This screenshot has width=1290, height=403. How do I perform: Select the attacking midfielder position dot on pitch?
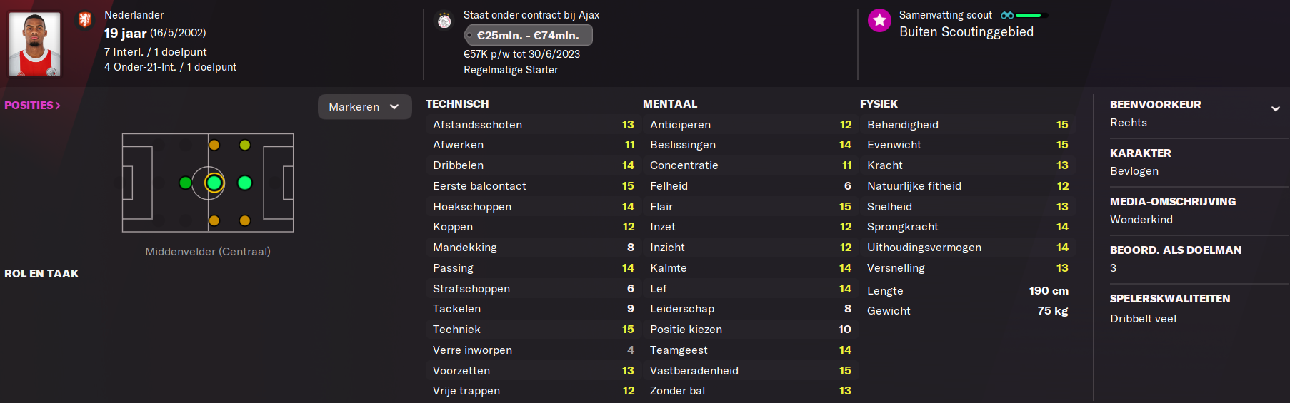[x=244, y=183]
